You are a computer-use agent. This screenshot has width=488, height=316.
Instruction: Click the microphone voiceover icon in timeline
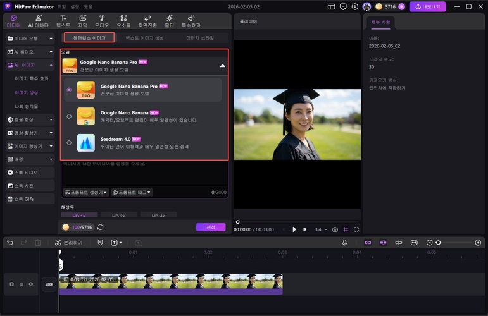click(x=345, y=243)
